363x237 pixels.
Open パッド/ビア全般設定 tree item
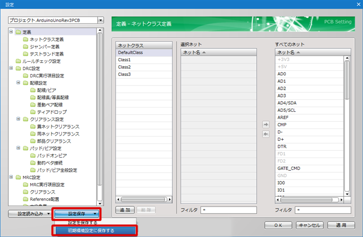pos(57,170)
